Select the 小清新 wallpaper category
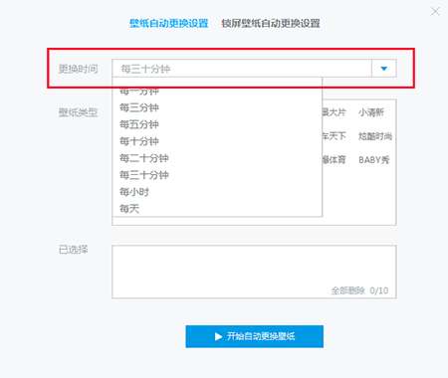This screenshot has height=378, width=448. pos(371,112)
